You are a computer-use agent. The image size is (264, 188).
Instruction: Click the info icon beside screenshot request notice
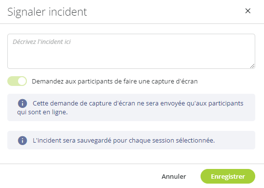(x=22, y=103)
